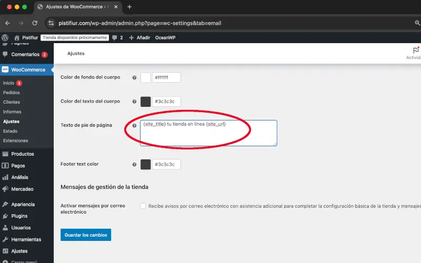Click the Herramientas wrench icon
The width and height of the screenshot is (421, 263).
[5, 239]
